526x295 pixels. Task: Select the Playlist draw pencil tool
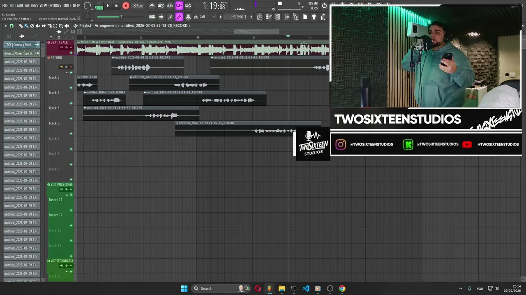point(21,26)
